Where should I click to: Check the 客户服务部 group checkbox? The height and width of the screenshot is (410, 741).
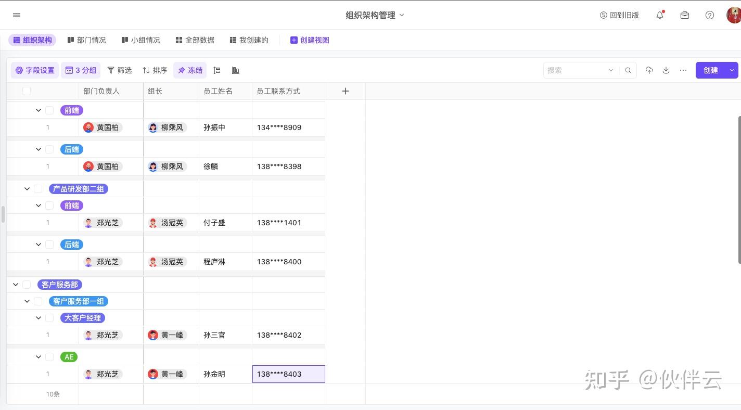pyautogui.click(x=27, y=285)
